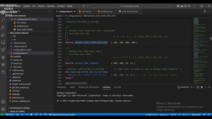This screenshot has width=212, height=119.
Task: Close Configuration.h in open editors list
Action: coord(12,19)
